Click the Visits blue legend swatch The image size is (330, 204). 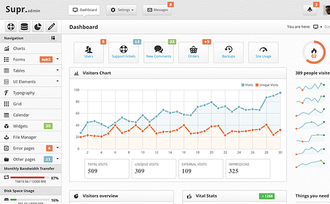coord(242,85)
